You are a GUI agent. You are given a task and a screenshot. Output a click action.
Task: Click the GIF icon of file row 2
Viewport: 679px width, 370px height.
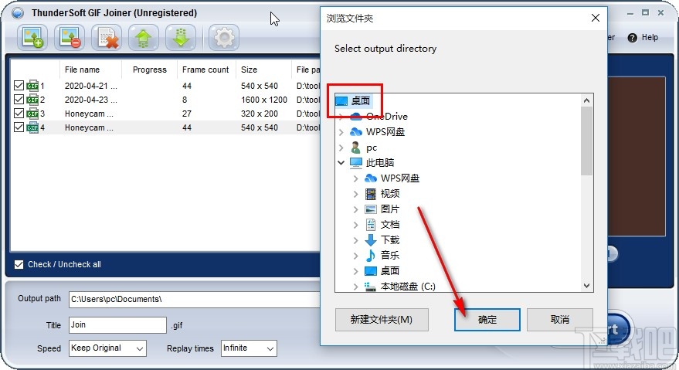pos(32,99)
